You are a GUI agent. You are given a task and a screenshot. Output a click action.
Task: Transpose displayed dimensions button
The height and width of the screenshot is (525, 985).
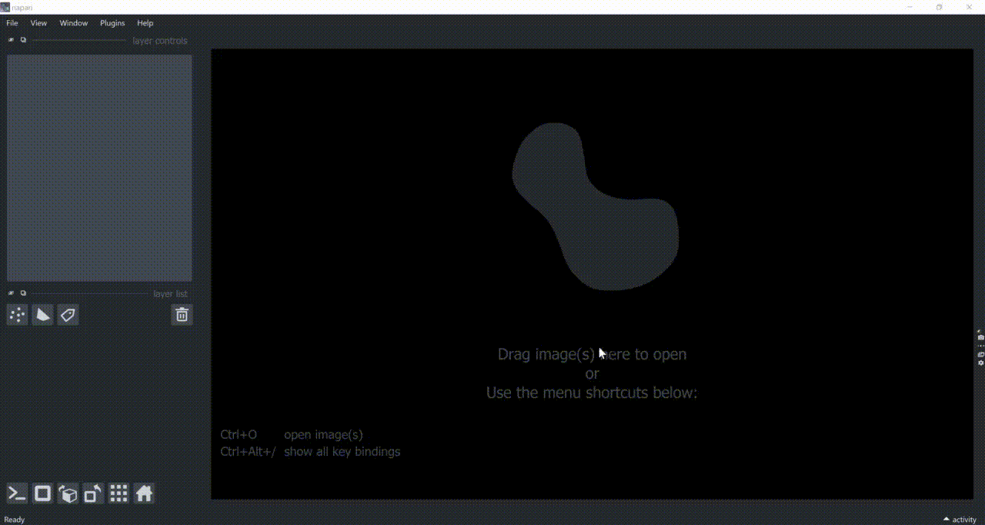tap(93, 493)
